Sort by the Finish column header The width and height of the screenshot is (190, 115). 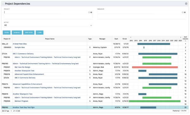click(125, 39)
